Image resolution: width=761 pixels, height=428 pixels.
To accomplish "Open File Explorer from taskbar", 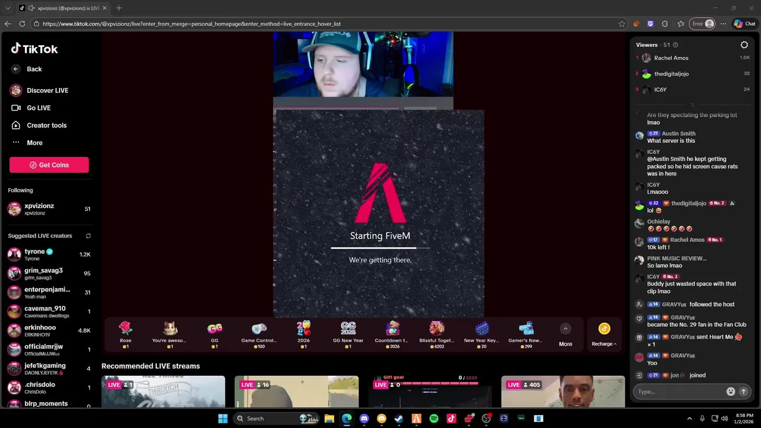I will pyautogui.click(x=329, y=418).
